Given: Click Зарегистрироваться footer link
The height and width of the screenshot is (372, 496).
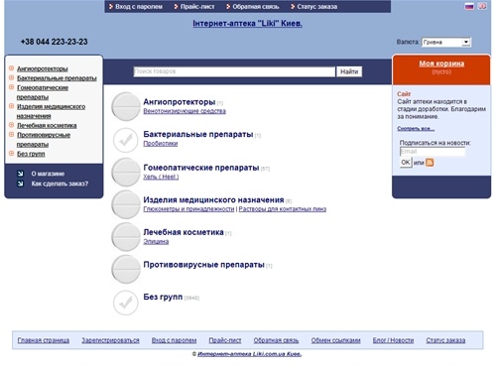Looking at the screenshot, I should pos(110,340).
